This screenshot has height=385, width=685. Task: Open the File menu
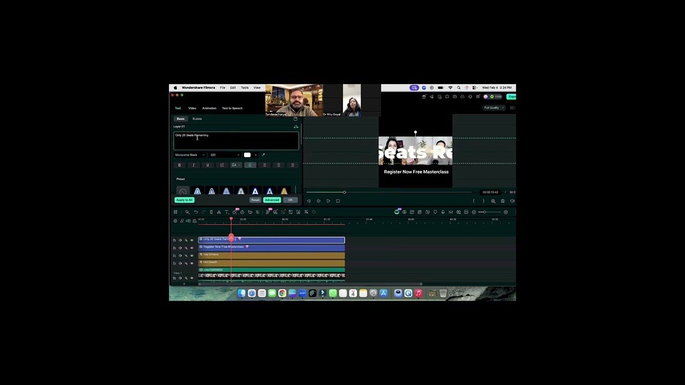pos(223,88)
